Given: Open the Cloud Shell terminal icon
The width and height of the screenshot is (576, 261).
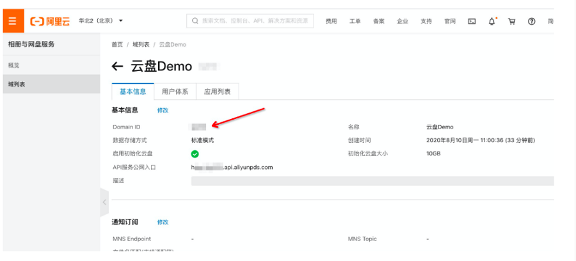Looking at the screenshot, I should tap(472, 21).
